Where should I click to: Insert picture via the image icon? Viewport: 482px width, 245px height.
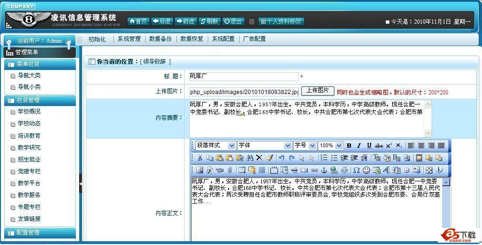[x=200, y=170]
